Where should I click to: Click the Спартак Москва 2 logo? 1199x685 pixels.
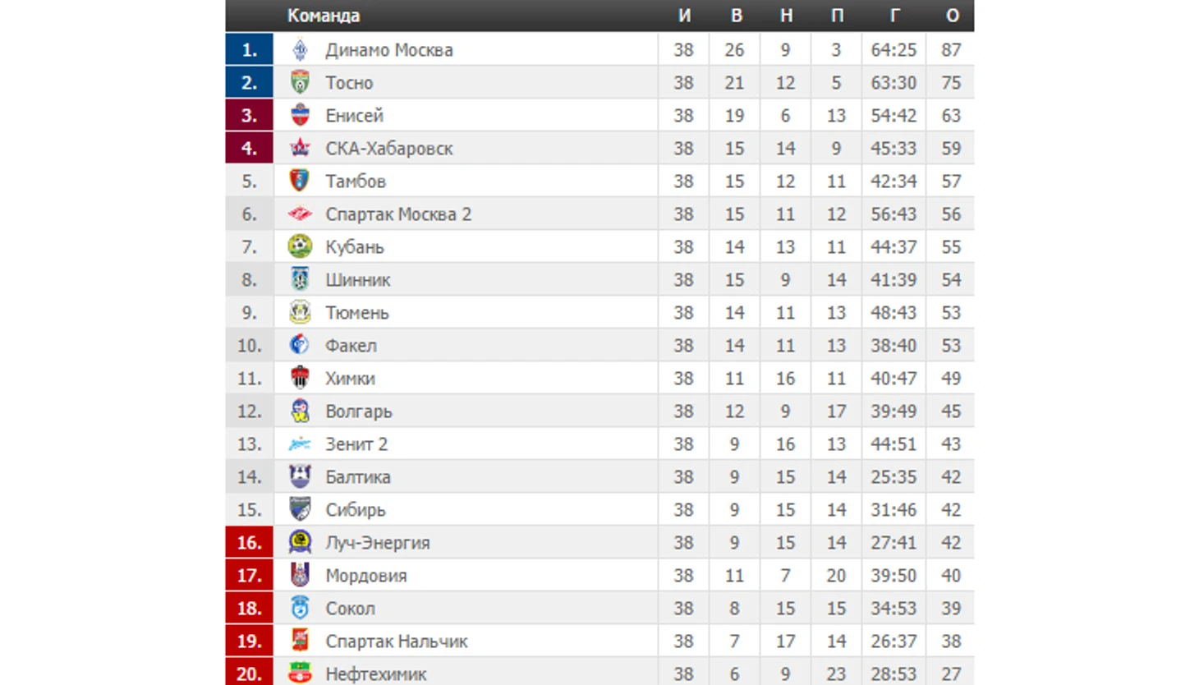click(300, 214)
